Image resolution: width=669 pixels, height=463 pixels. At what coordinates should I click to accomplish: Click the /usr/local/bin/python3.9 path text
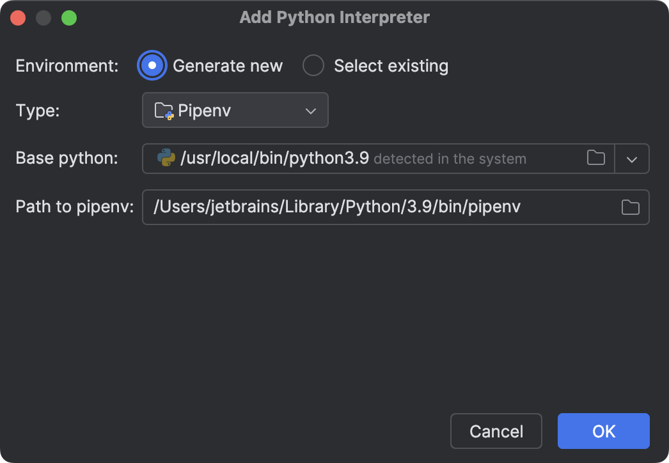[275, 158]
